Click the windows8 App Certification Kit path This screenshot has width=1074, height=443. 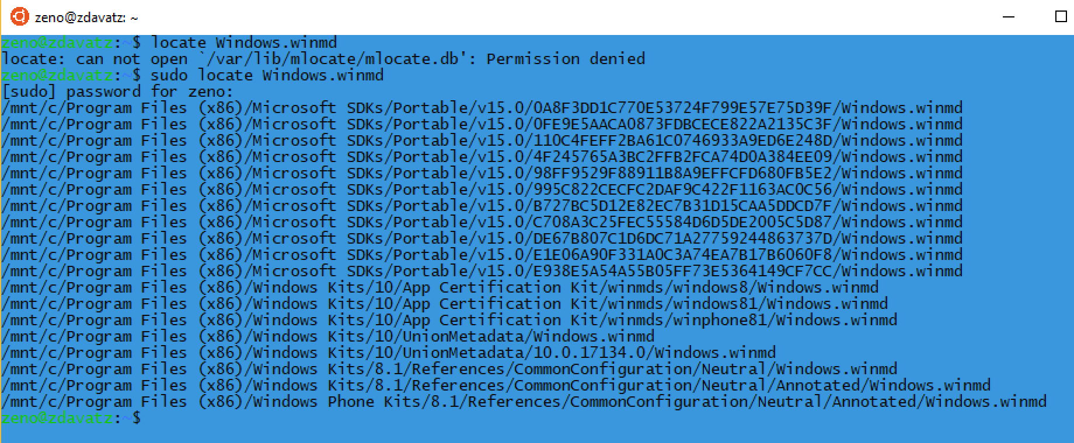(x=438, y=287)
